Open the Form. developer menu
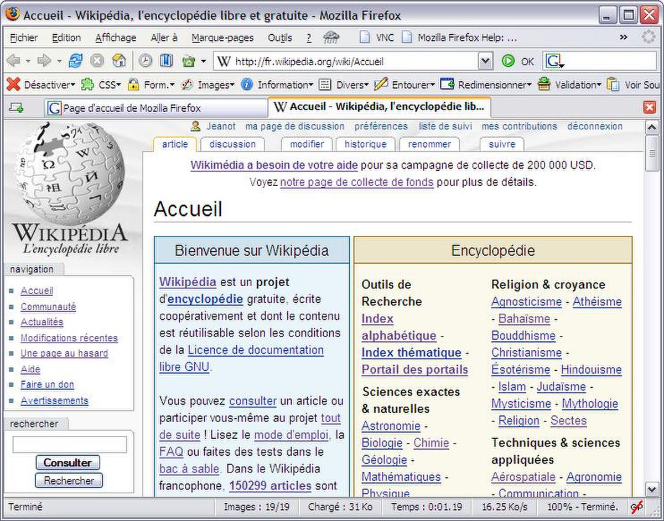 (151, 85)
